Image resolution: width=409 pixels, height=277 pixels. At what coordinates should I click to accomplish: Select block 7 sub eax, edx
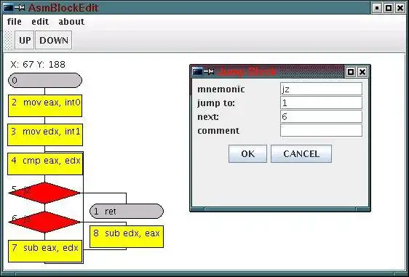pyautogui.click(x=45, y=252)
